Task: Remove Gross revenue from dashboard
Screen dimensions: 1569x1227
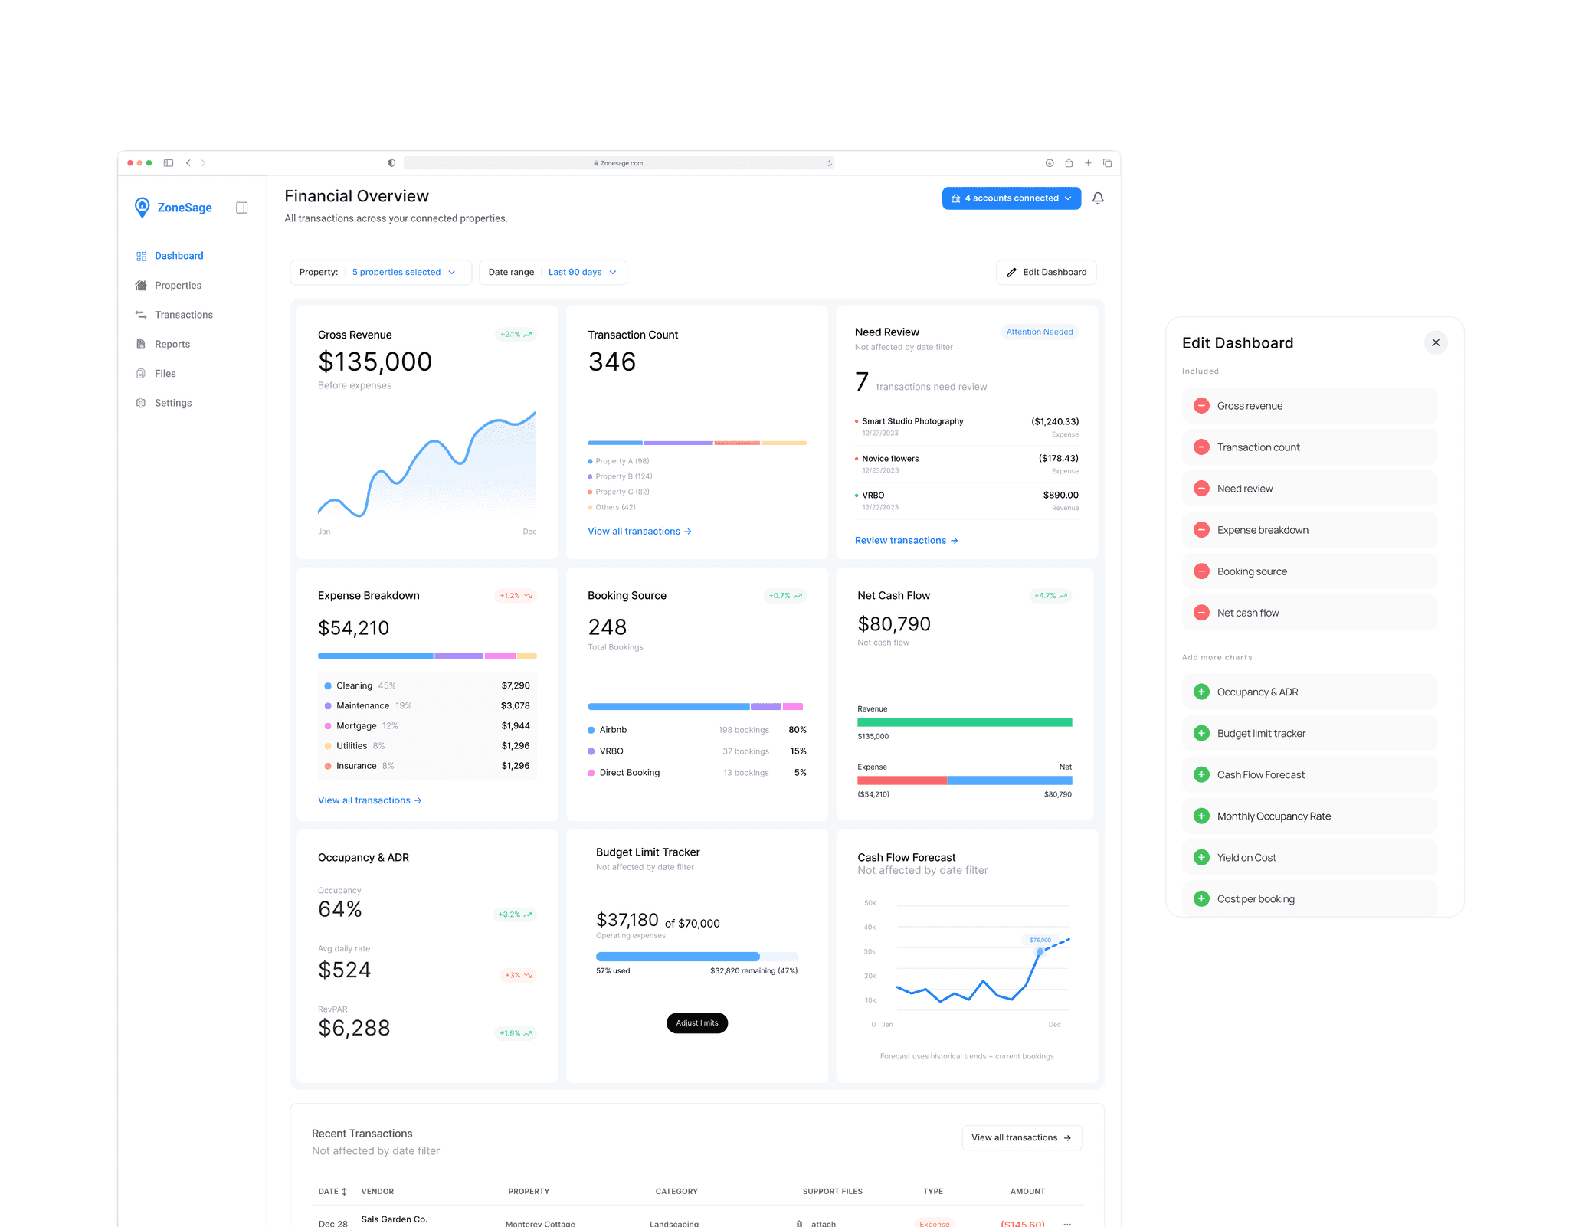Action: [1201, 406]
